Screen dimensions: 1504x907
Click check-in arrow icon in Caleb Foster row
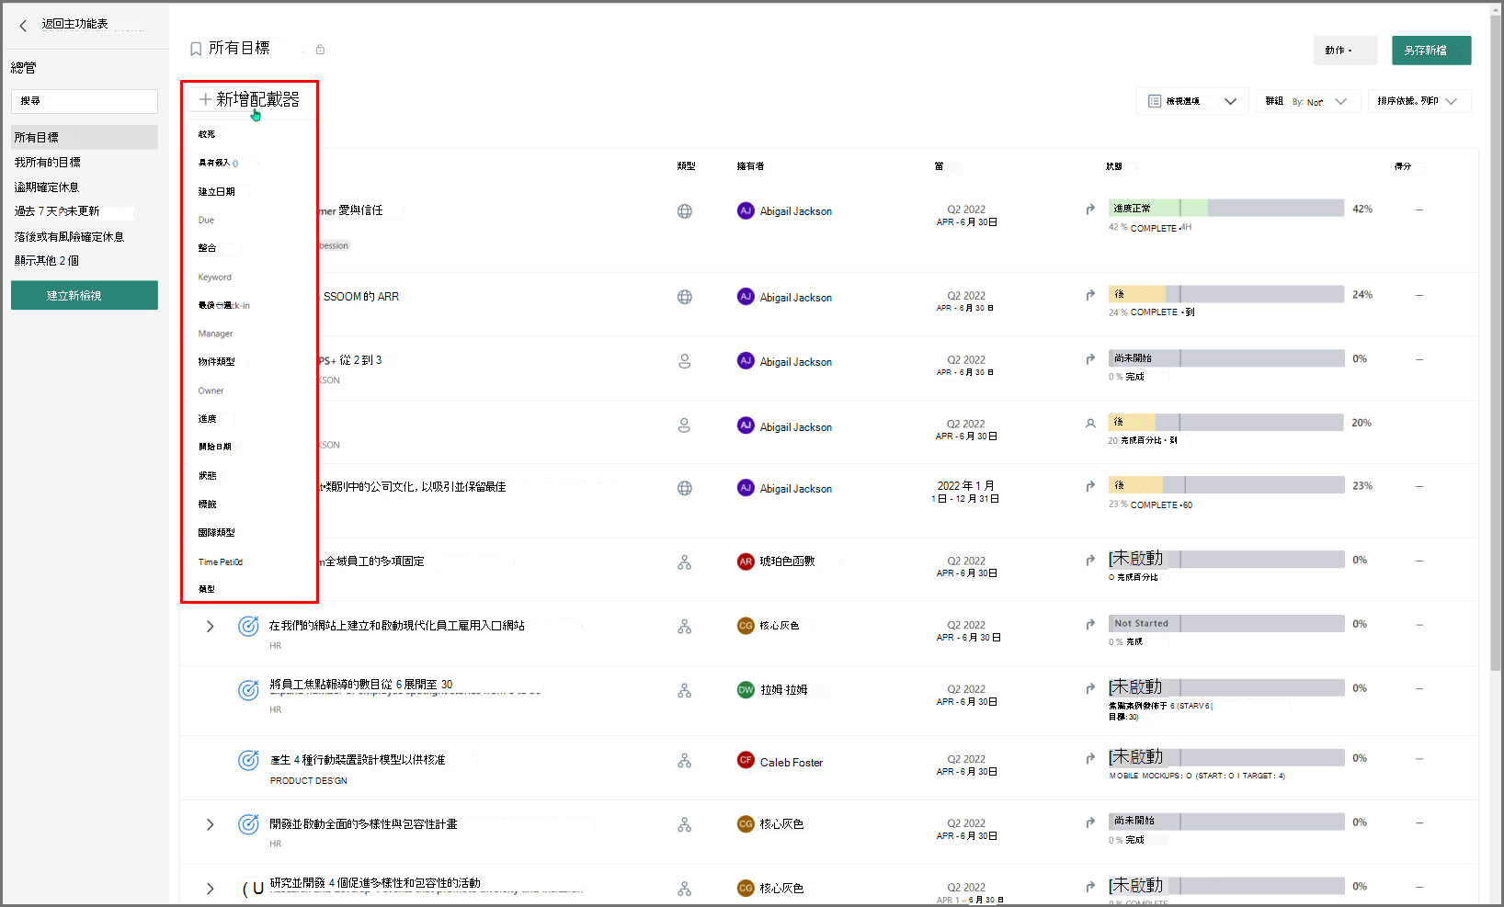click(1090, 759)
